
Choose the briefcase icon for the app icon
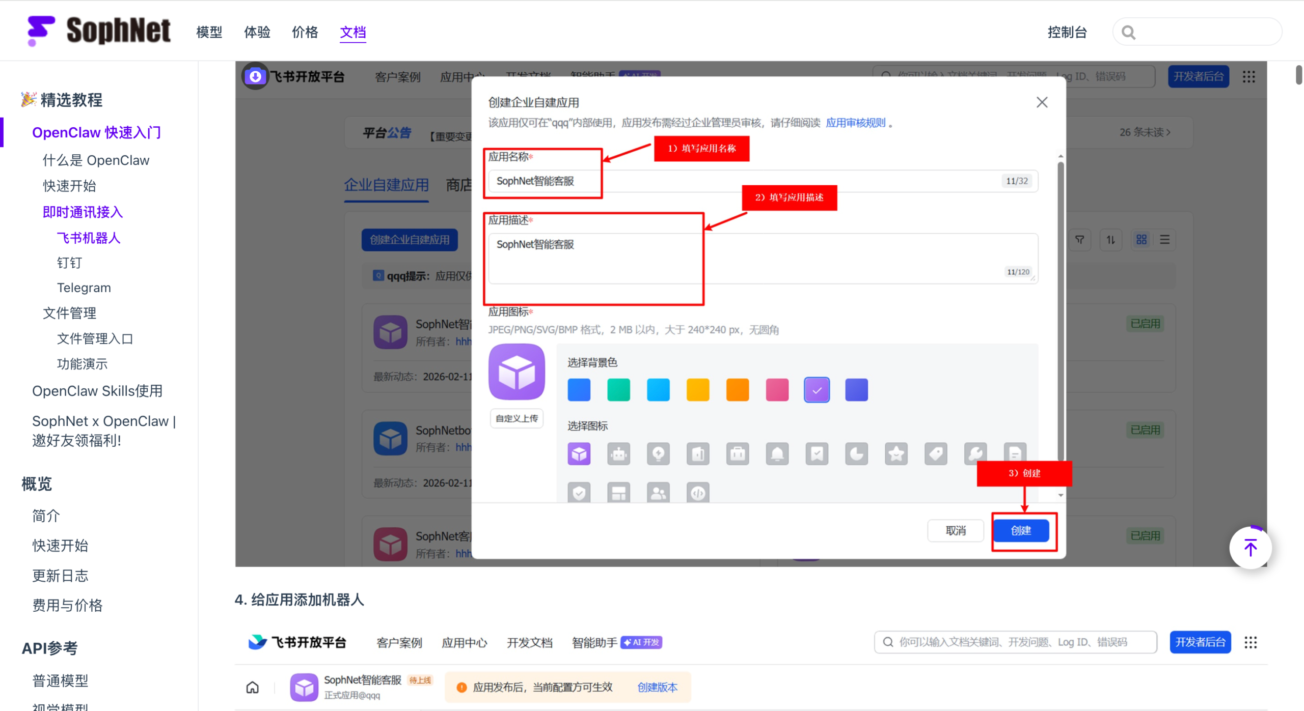click(738, 453)
